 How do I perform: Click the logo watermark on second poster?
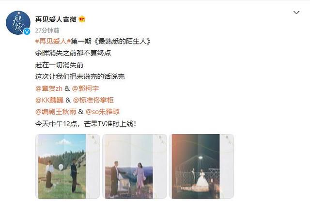point(161,139)
